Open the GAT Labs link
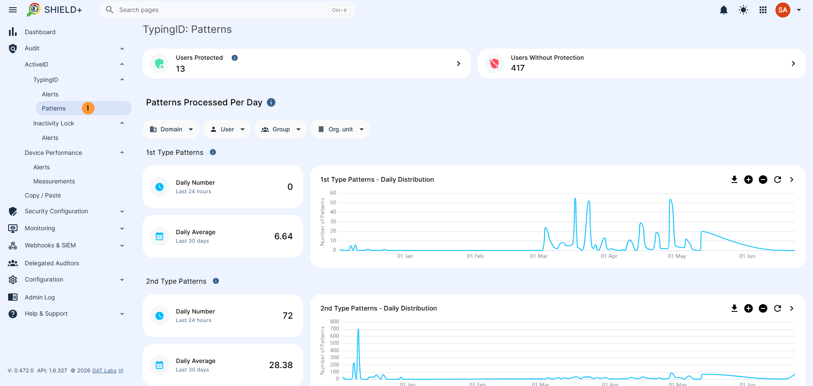 [104, 371]
